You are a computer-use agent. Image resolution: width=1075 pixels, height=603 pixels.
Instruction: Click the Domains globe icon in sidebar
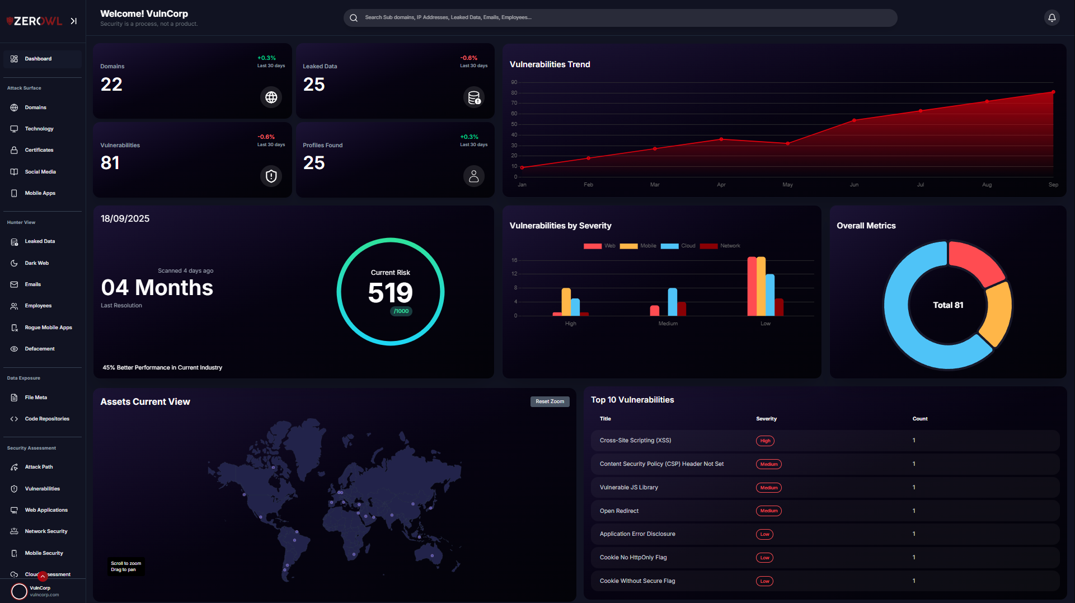(15, 107)
